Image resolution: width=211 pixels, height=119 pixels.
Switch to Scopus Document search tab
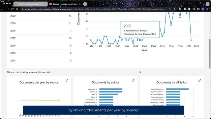[30, 4]
